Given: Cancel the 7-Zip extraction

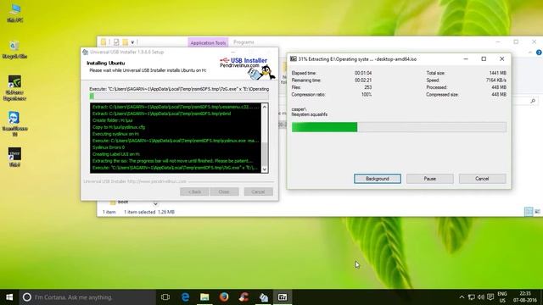Looking at the screenshot, I should (482, 179).
